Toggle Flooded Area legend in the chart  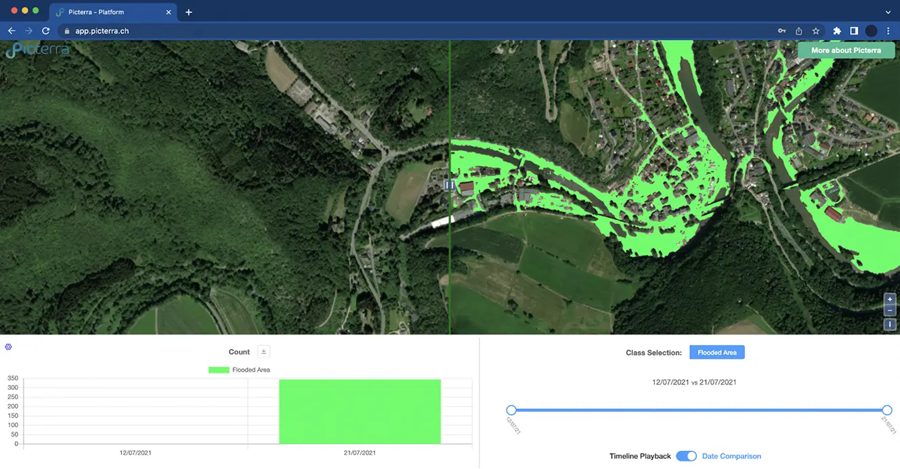239,370
